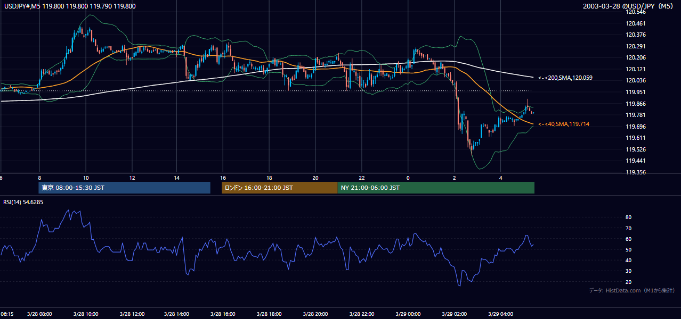Click the 3/28 16:00 date axis label

(224, 314)
